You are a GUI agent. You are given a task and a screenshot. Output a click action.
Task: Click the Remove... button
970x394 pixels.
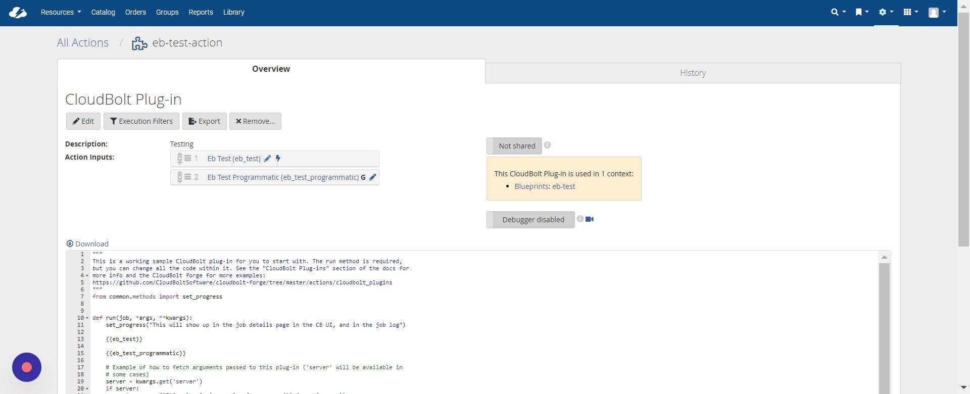click(x=255, y=121)
